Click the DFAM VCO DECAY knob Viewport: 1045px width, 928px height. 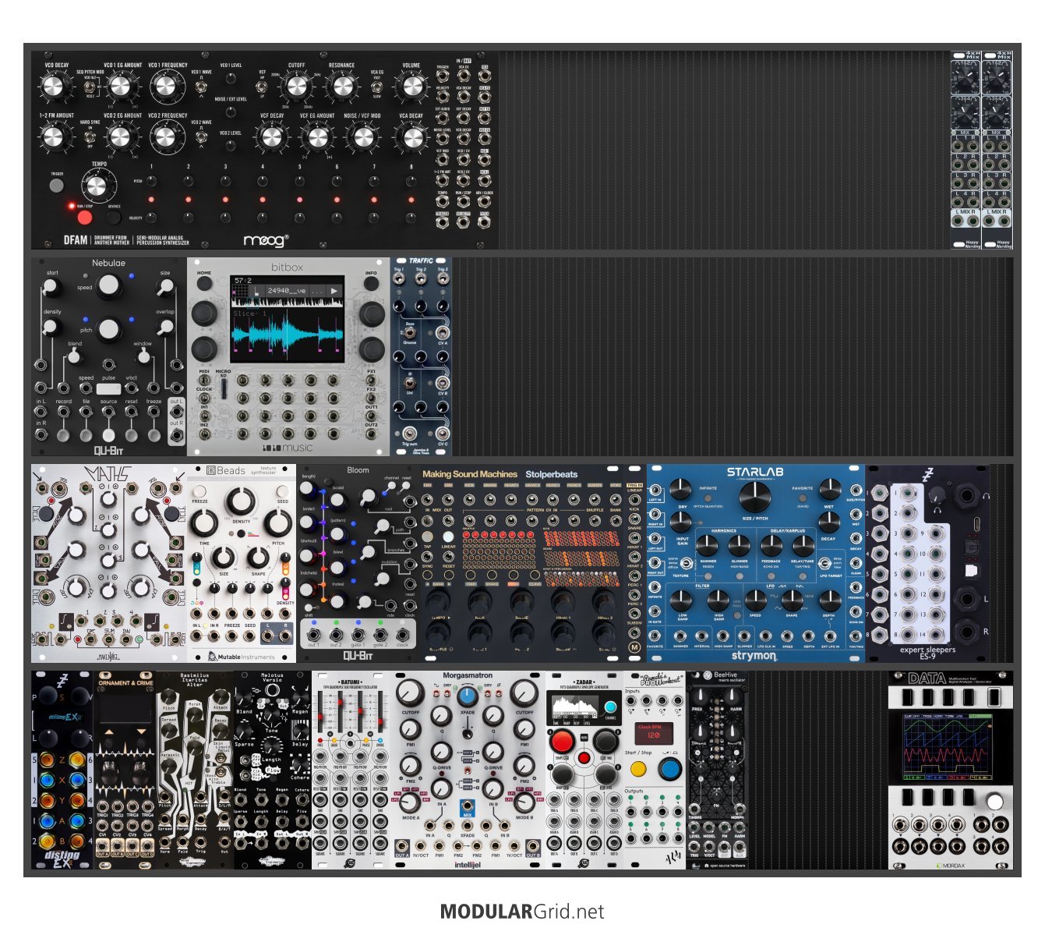tap(53, 87)
